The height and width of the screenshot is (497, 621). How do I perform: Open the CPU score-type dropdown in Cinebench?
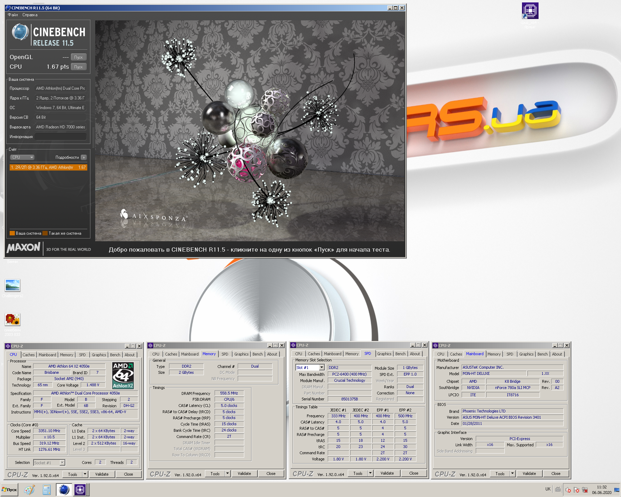(x=22, y=157)
